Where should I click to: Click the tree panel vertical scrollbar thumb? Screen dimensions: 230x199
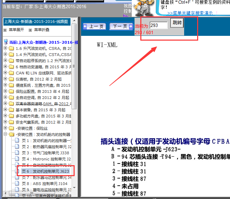pyautogui.click(x=74, y=67)
